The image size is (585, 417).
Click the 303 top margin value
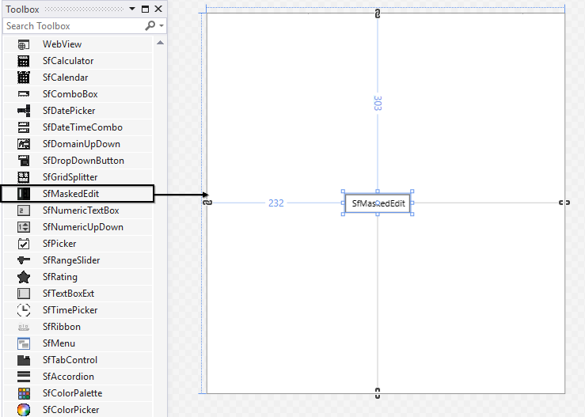click(378, 104)
